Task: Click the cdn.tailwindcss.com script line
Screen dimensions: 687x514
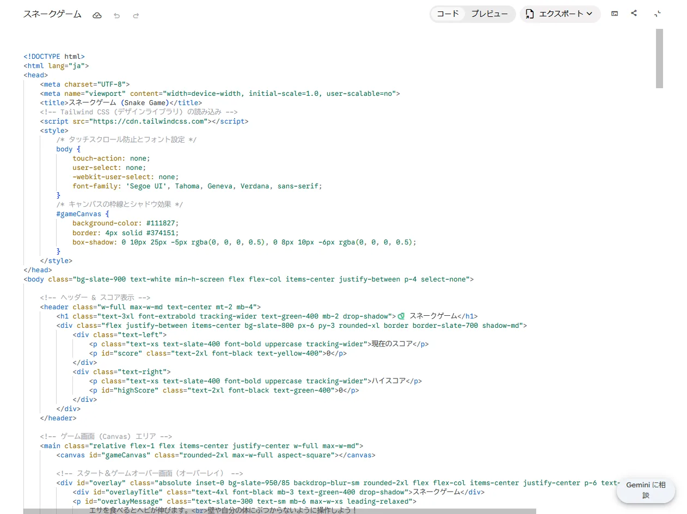Action: pyautogui.click(x=144, y=121)
